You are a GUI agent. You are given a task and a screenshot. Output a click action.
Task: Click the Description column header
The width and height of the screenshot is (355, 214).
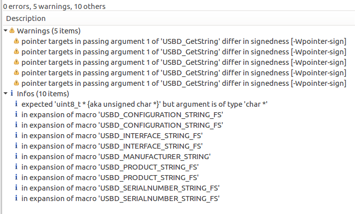26,18
